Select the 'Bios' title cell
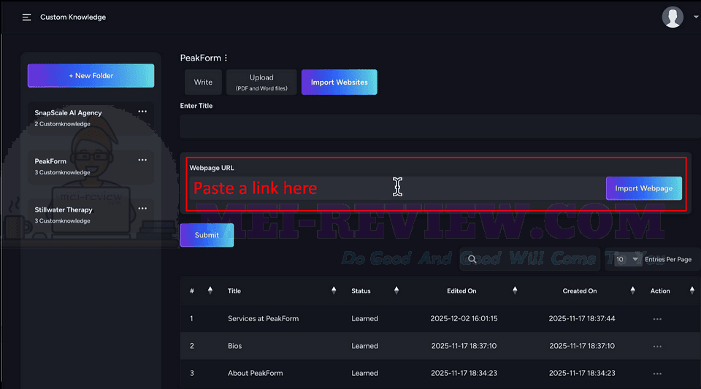This screenshot has height=389, width=701. pyautogui.click(x=234, y=346)
